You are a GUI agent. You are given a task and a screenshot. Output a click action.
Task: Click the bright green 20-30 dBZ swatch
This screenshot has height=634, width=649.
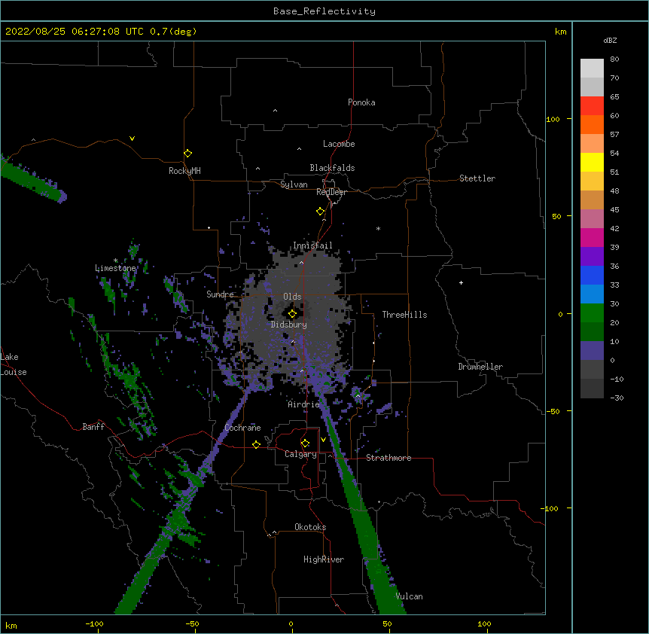(592, 313)
